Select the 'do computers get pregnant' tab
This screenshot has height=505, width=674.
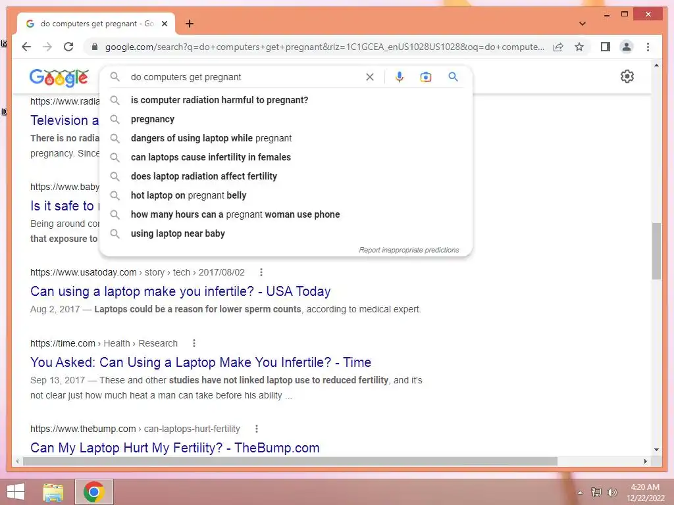[95, 24]
